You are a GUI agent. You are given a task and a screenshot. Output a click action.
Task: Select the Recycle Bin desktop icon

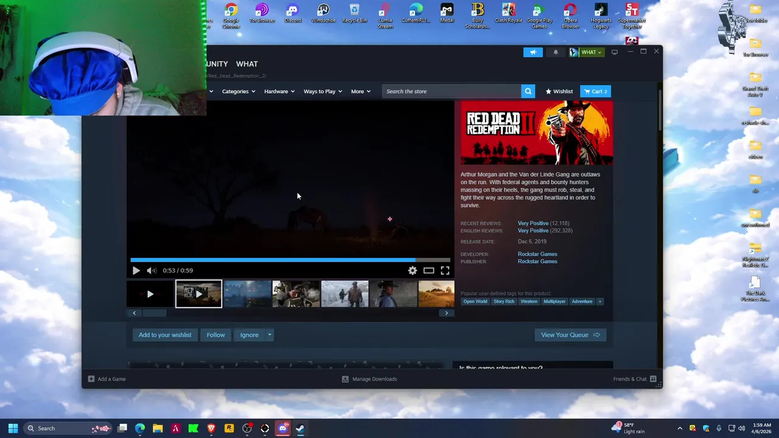354,13
